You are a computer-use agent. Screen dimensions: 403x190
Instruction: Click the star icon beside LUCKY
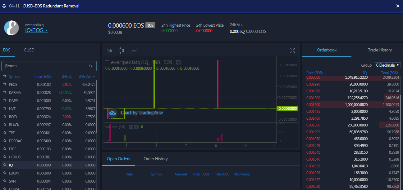[5, 173]
